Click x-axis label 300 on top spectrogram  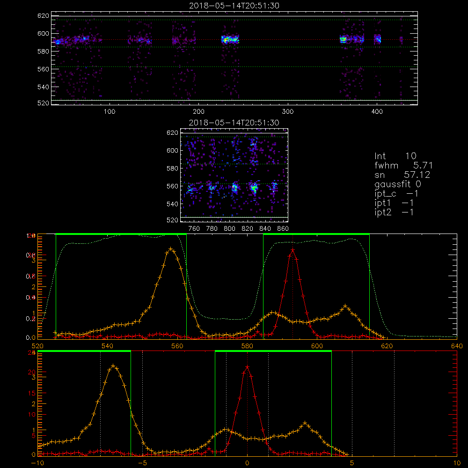click(288, 112)
